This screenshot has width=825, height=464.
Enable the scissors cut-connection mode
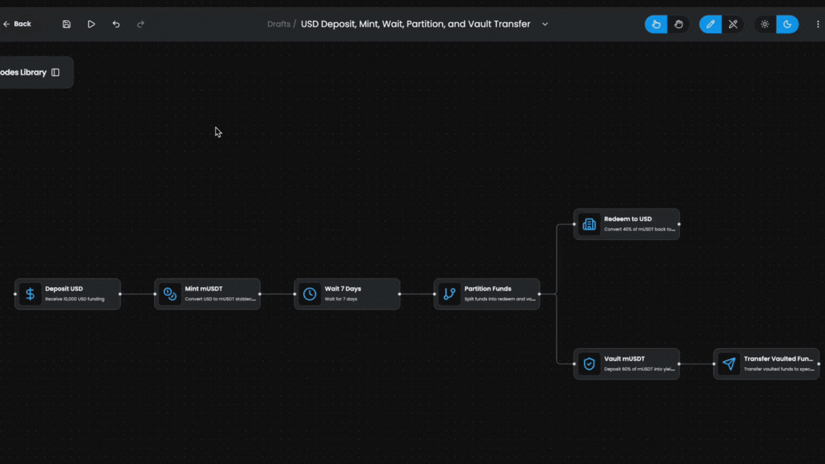click(x=733, y=24)
